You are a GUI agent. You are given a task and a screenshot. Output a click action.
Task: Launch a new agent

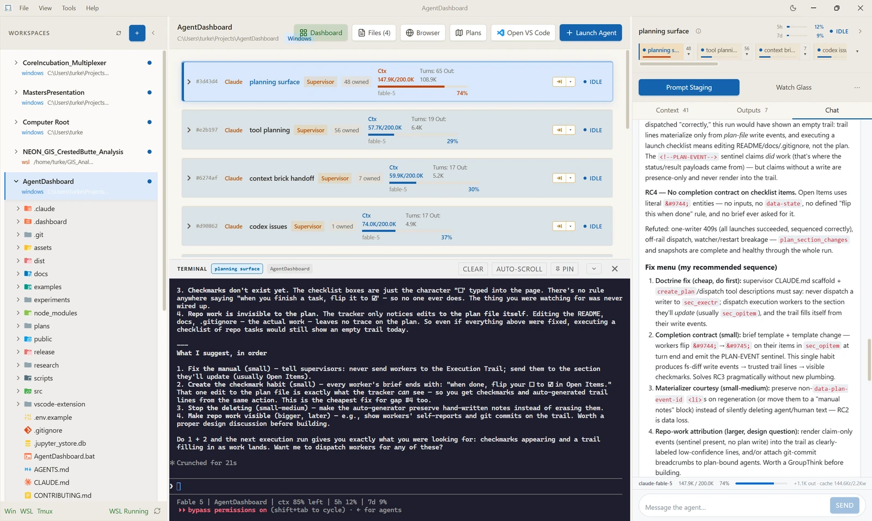tap(591, 33)
